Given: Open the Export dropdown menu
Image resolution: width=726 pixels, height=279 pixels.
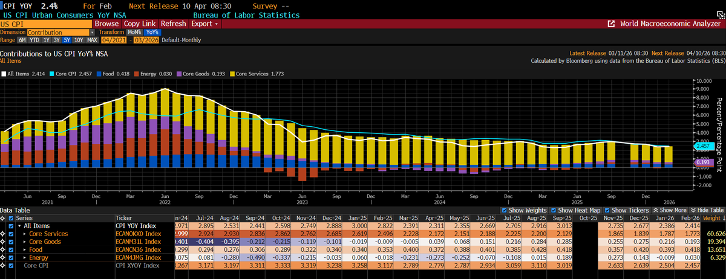Looking at the screenshot, I should 204,24.
